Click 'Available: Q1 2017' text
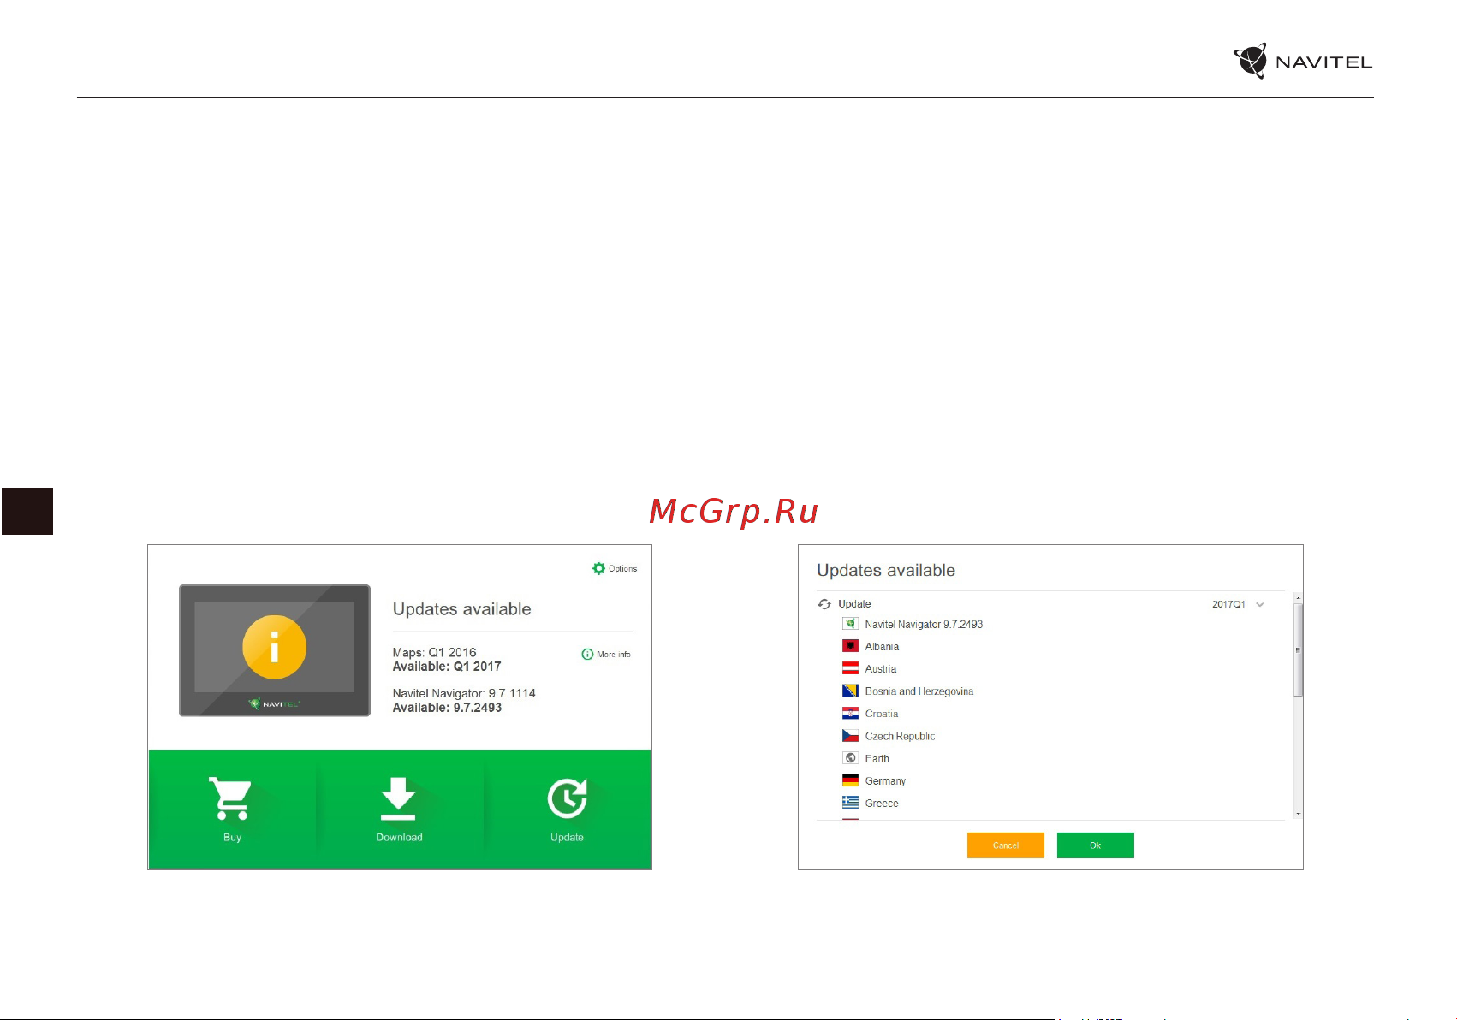 click(447, 667)
